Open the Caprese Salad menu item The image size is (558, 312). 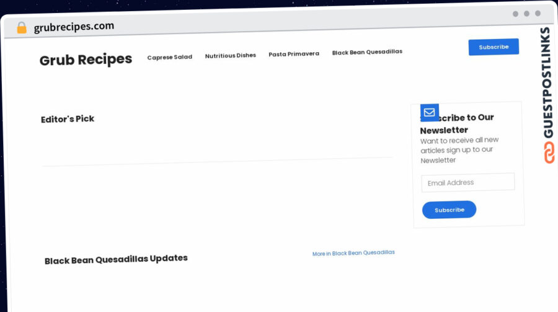tap(170, 57)
